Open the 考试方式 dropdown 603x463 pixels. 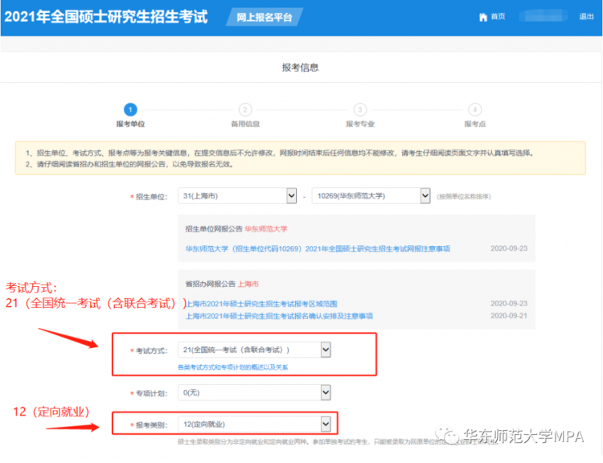coord(255,350)
